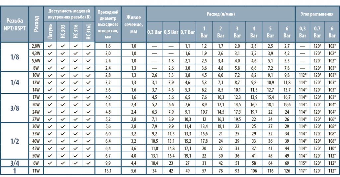Click the 'Резьба NPT/BSPT' column header
This screenshot has height=177, width=340.
(15, 24)
